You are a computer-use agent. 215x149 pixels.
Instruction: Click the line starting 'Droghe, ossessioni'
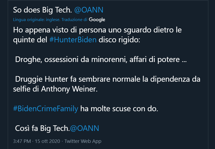(101, 59)
